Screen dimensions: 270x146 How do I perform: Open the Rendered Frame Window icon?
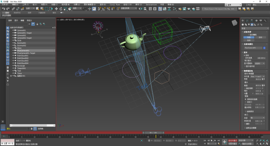click(x=184, y=8)
